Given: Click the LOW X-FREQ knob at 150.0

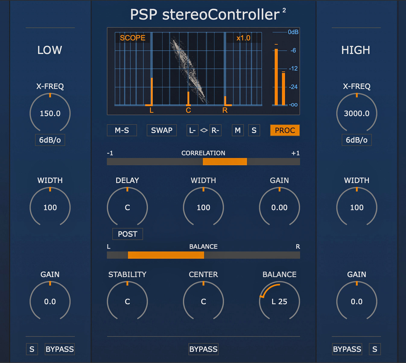Looking at the screenshot, I should 50,113.
